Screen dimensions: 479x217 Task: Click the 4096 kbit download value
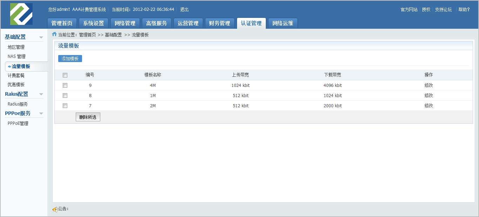point(333,85)
